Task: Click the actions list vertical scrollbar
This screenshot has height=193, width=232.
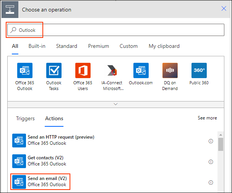Action: (221, 145)
